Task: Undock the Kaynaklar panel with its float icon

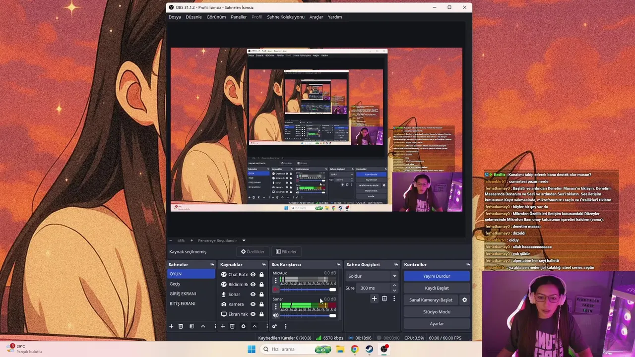Action: click(x=263, y=264)
